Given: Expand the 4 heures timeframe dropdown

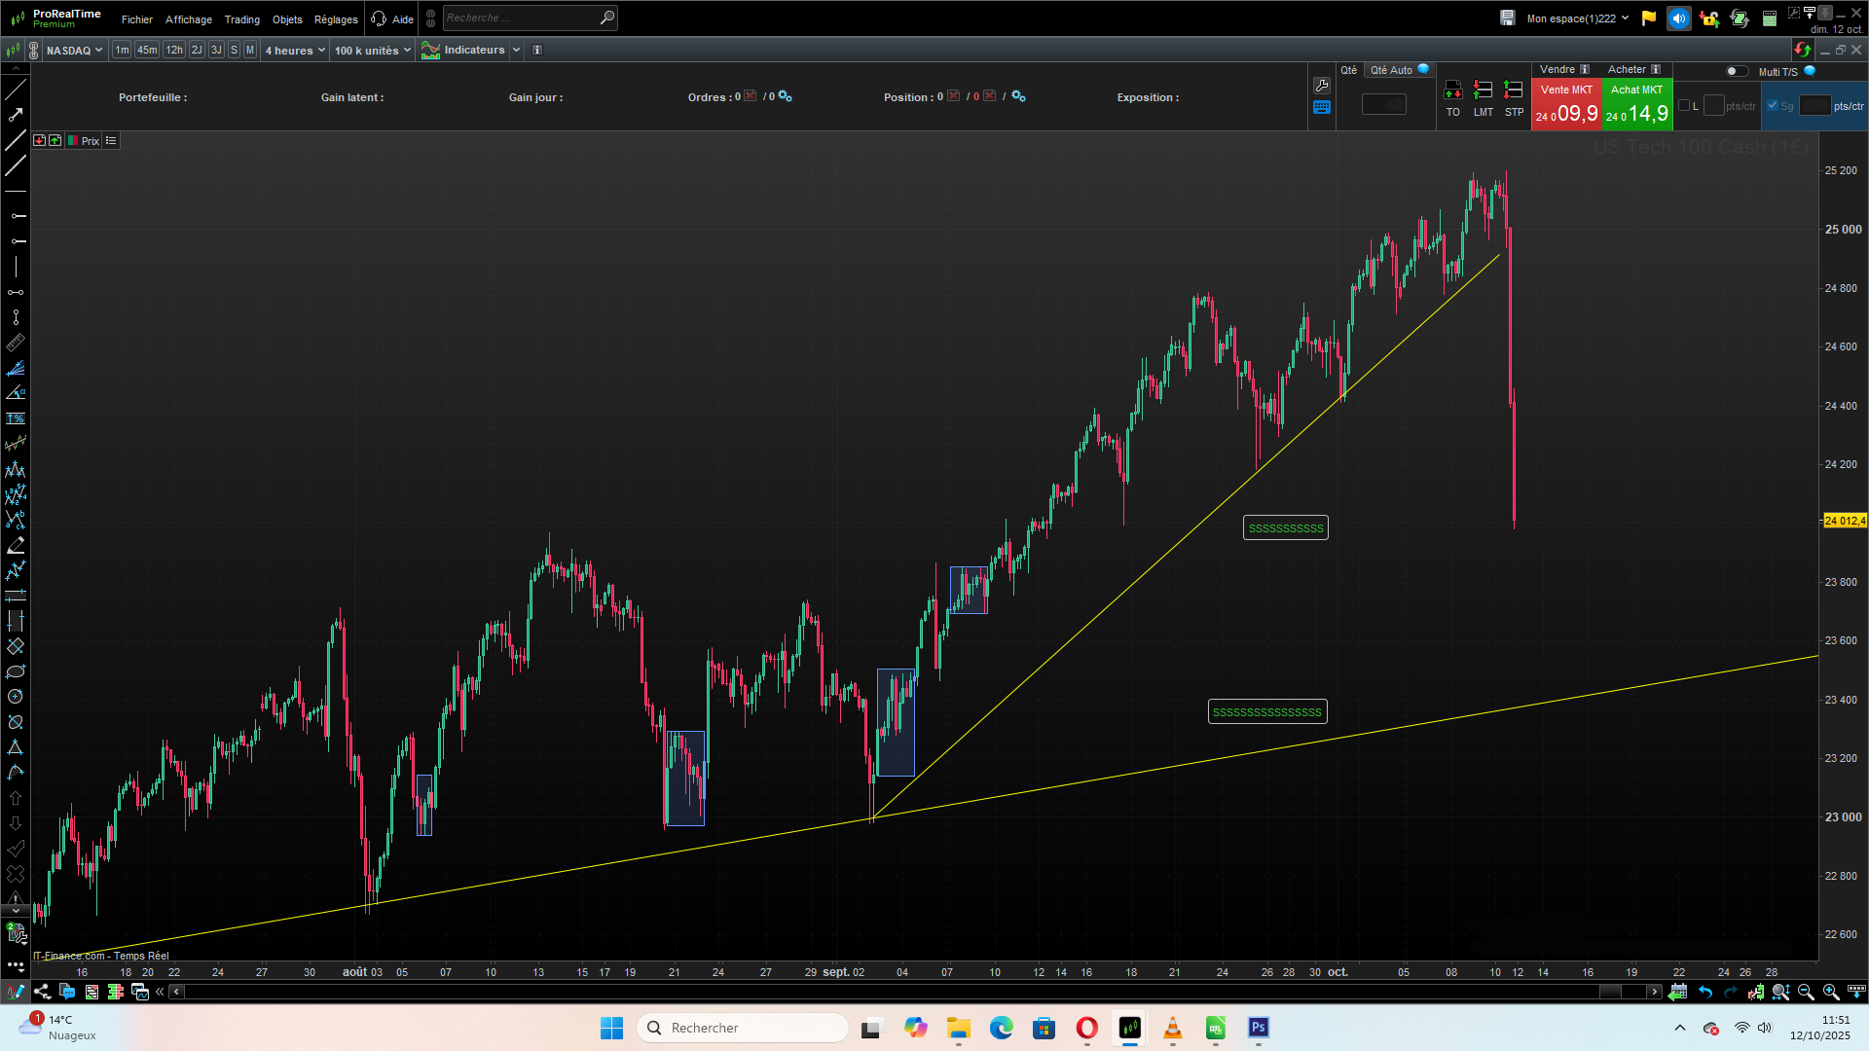Looking at the screenshot, I should pos(295,51).
